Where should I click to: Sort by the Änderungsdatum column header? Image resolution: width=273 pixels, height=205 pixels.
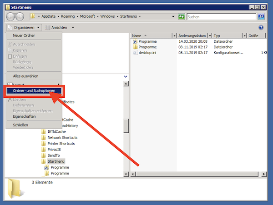click(x=192, y=35)
